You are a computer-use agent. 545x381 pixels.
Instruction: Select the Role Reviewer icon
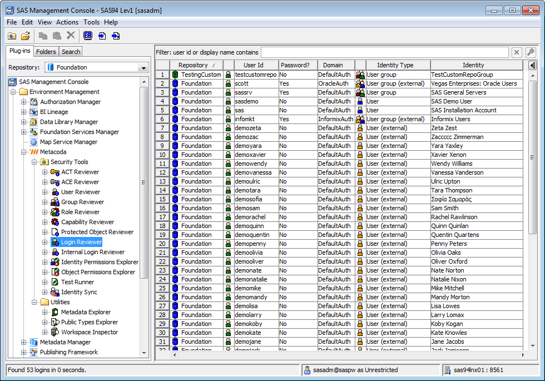55,212
